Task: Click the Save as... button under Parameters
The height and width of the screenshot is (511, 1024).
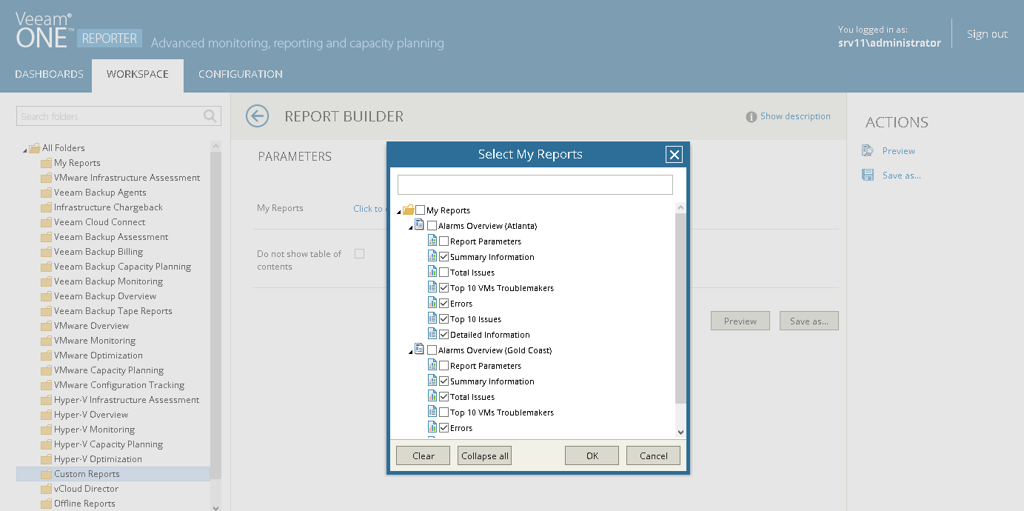Action: tap(809, 321)
